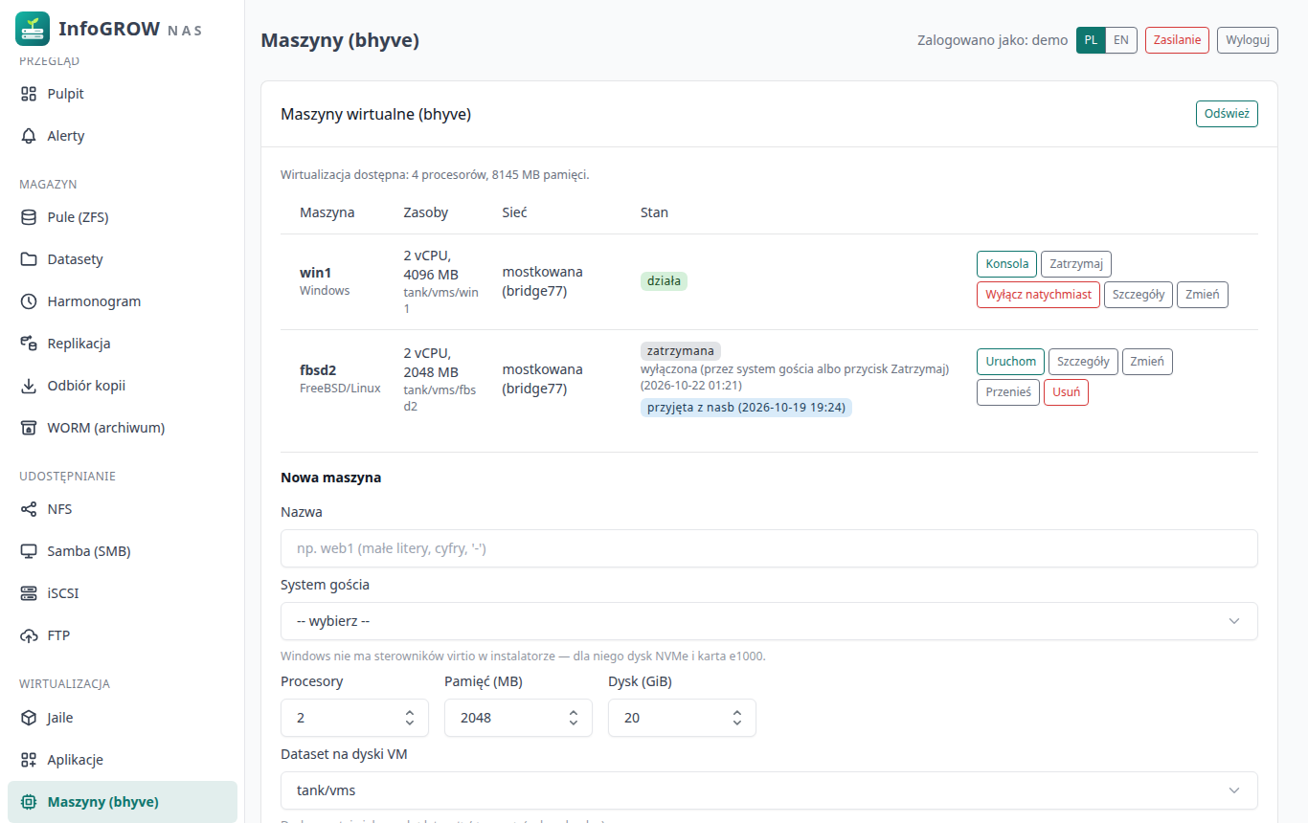Open Datasety folder icon
The width and height of the screenshot is (1308, 823).
pyautogui.click(x=29, y=259)
